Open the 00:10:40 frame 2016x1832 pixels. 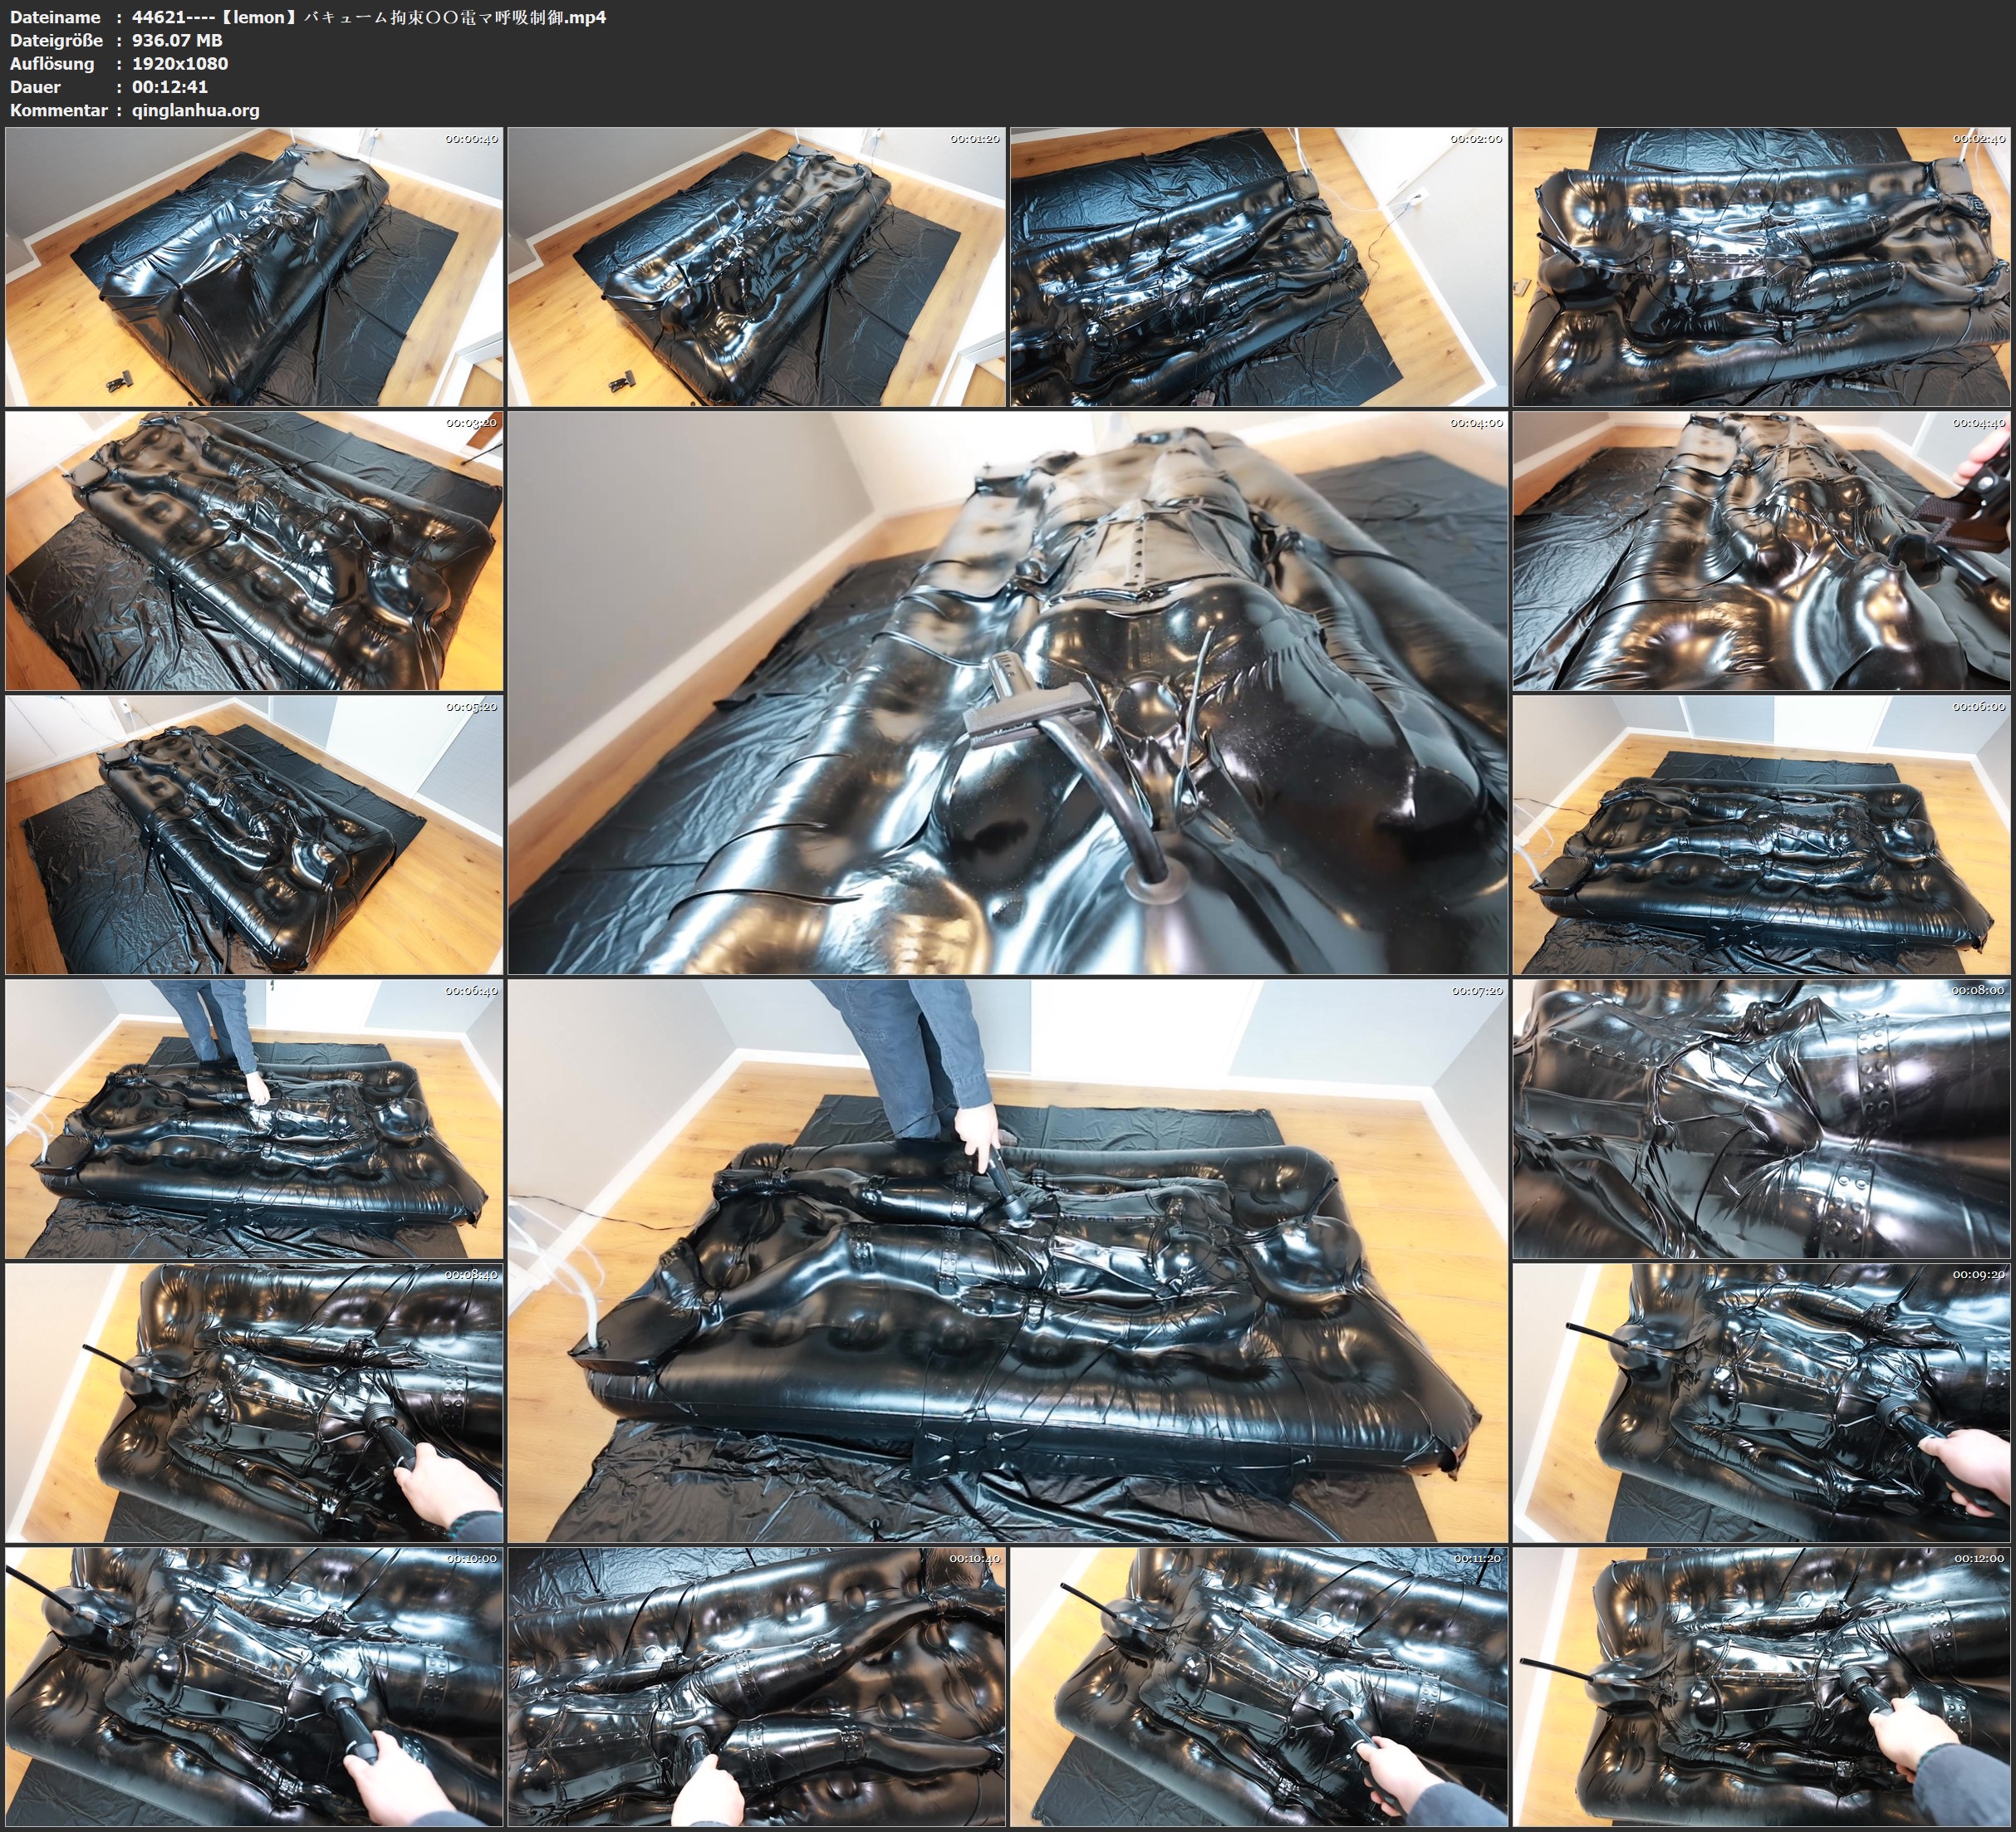coord(757,1686)
